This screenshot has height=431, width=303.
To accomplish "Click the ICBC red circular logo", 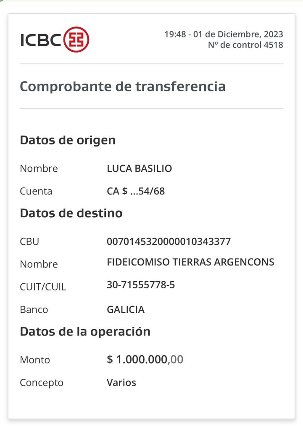I will pyautogui.click(x=76, y=40).
